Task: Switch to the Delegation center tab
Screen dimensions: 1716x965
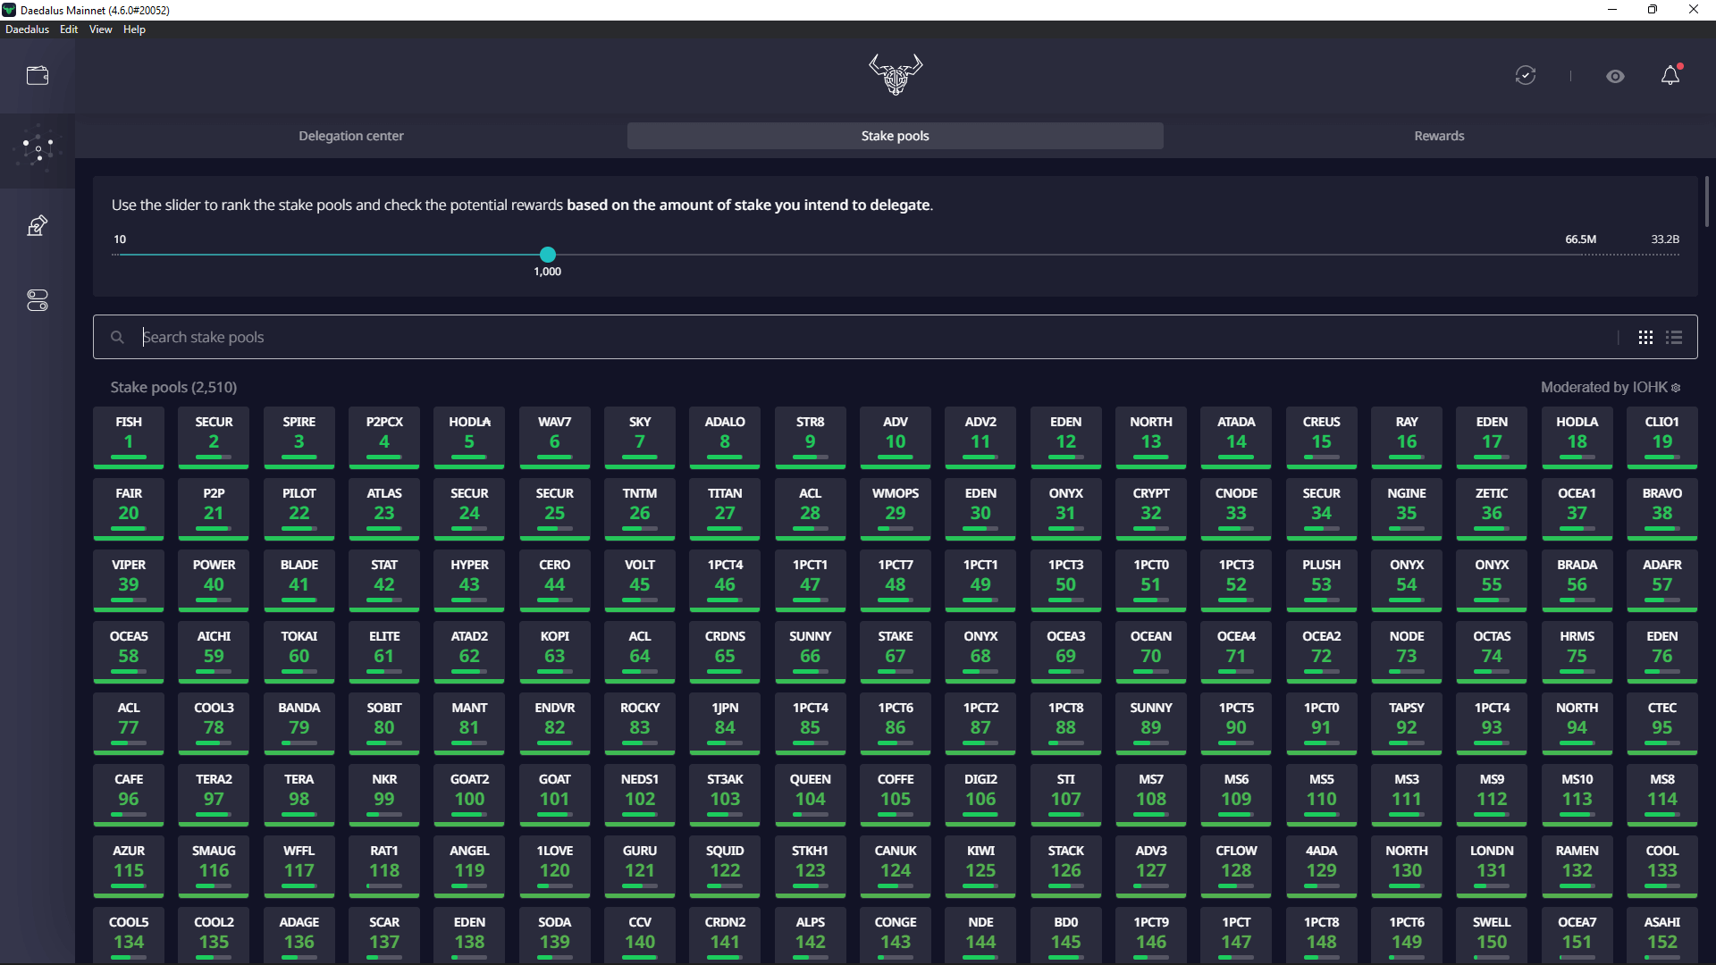Action: click(351, 136)
